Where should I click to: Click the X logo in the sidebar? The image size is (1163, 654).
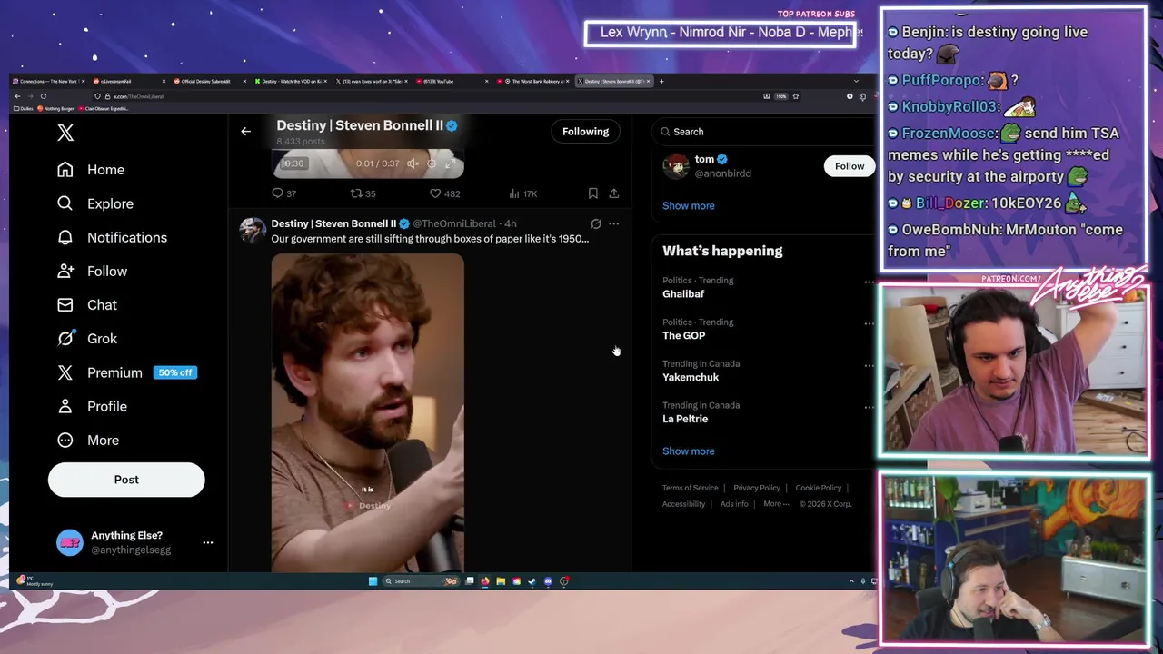[x=65, y=133]
